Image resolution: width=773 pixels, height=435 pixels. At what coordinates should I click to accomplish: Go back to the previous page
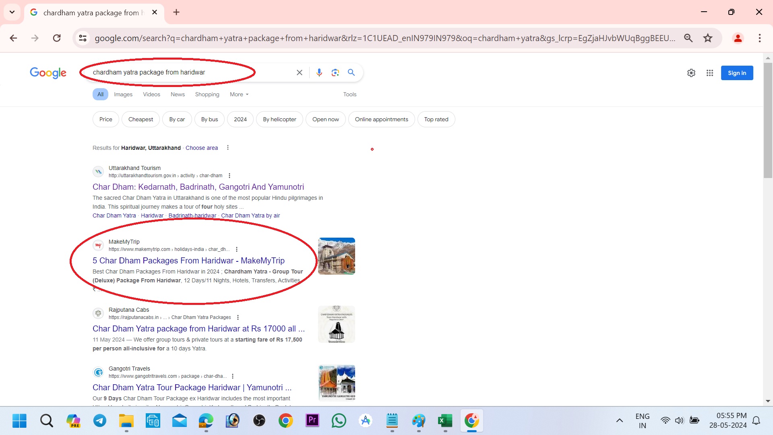coord(13,38)
